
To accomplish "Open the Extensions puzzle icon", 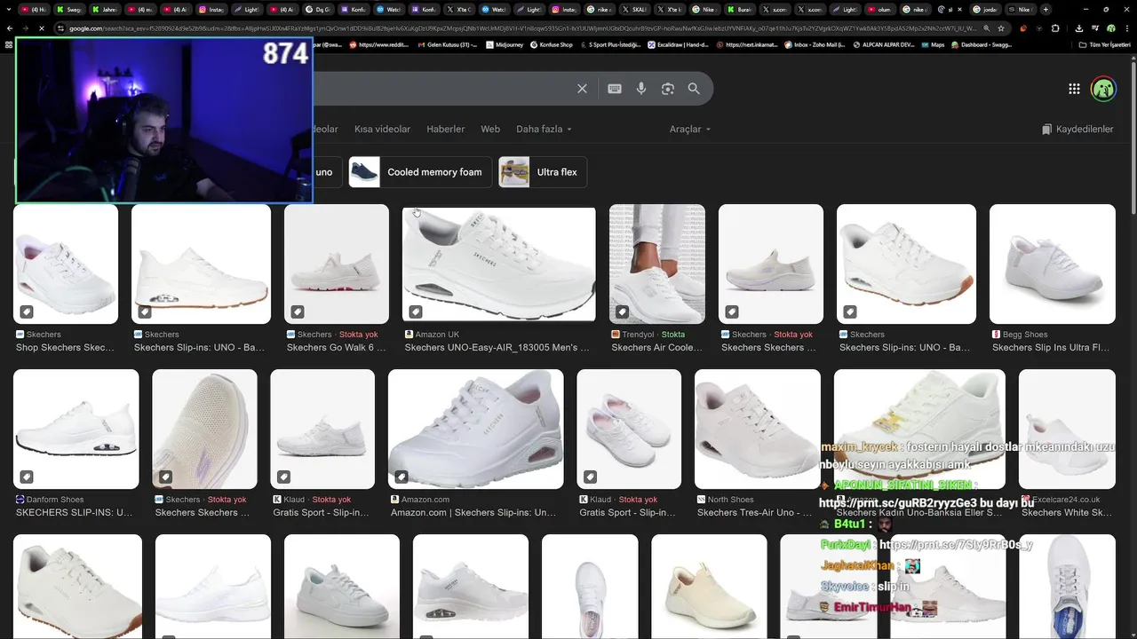I will (1055, 28).
